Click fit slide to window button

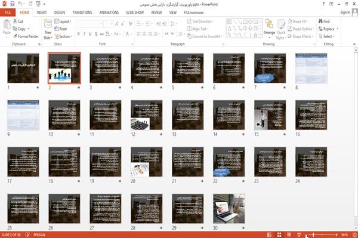354,235
